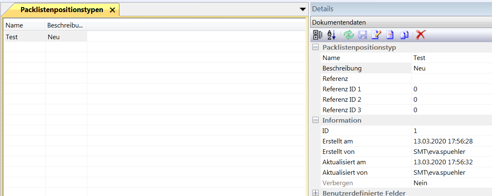Click the floppy disk save icon

tap(363, 35)
